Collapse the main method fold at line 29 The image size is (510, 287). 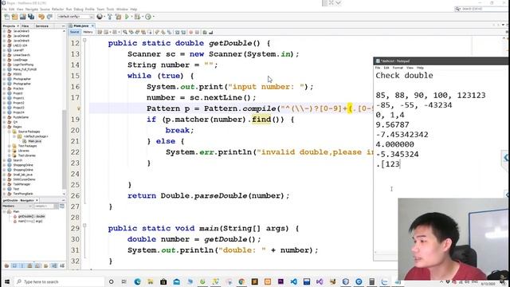coord(84,225)
